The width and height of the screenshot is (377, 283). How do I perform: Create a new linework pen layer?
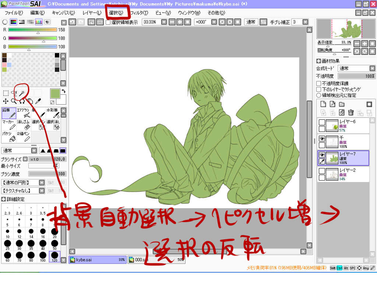coord(332,104)
